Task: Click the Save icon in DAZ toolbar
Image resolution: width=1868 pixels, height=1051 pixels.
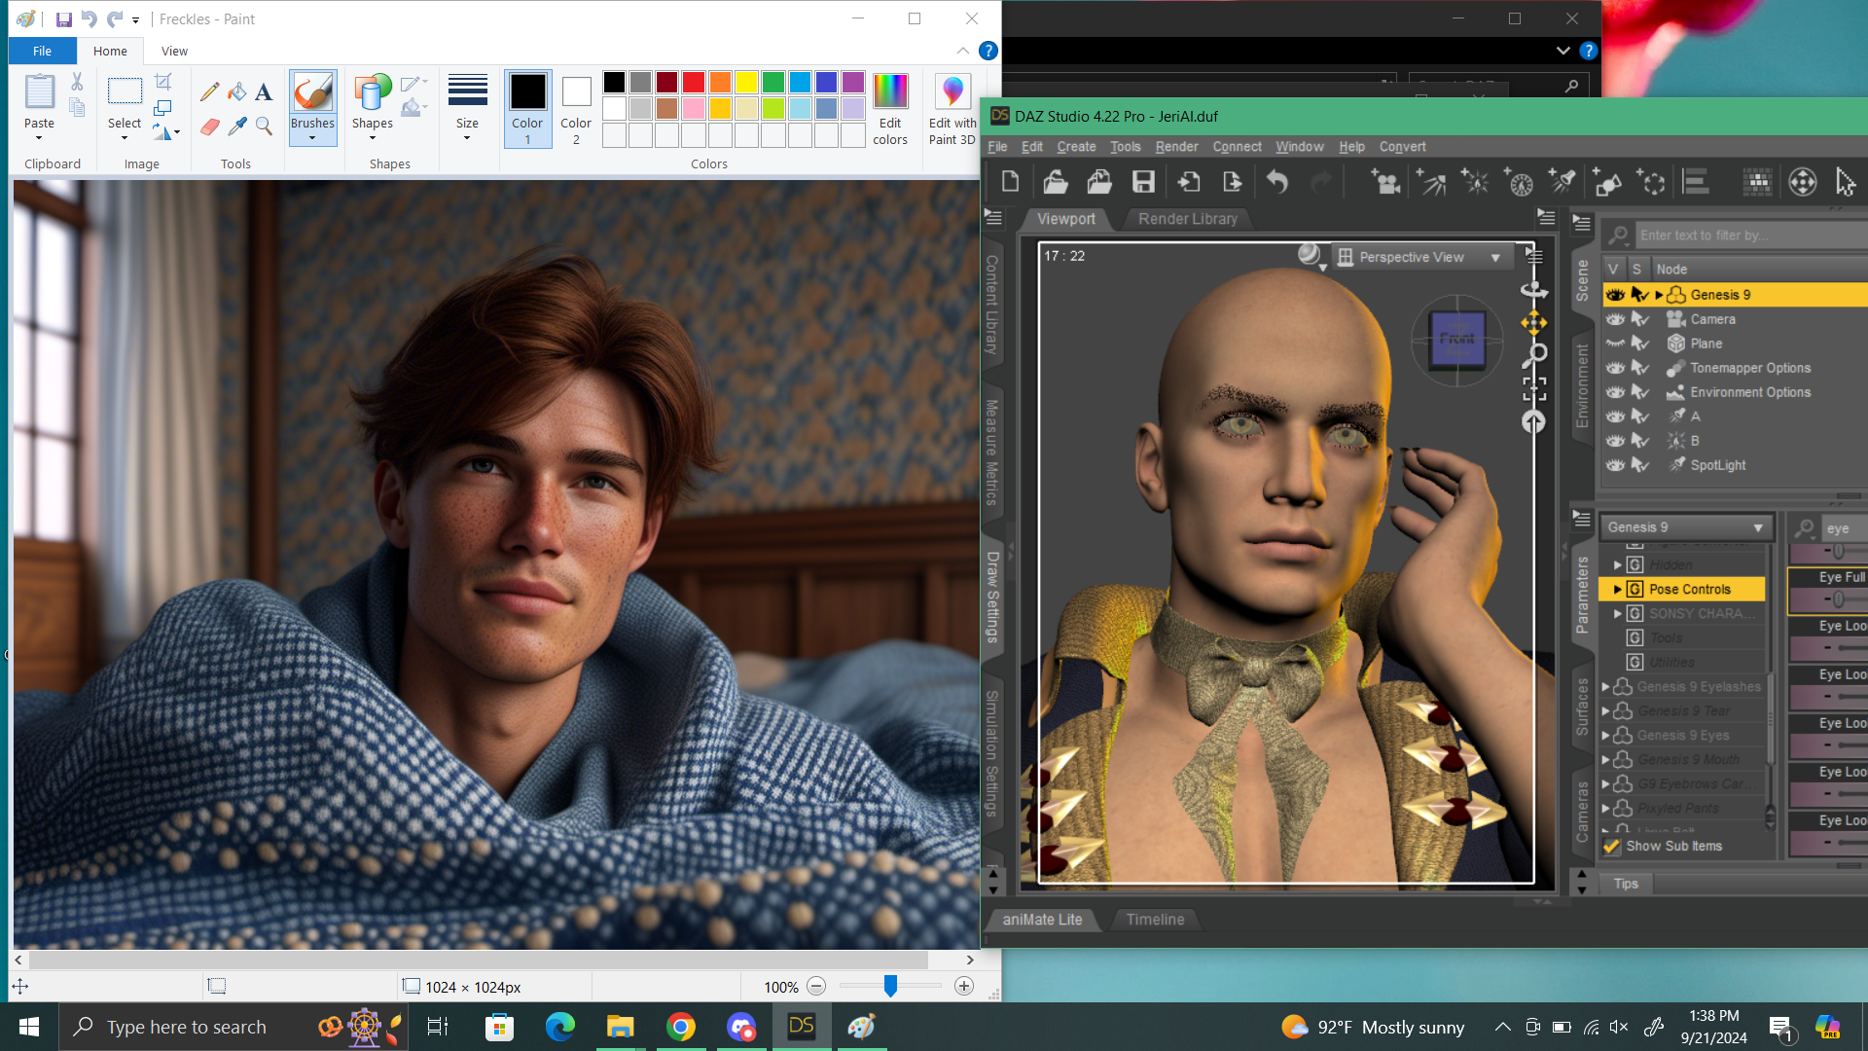Action: (x=1143, y=182)
